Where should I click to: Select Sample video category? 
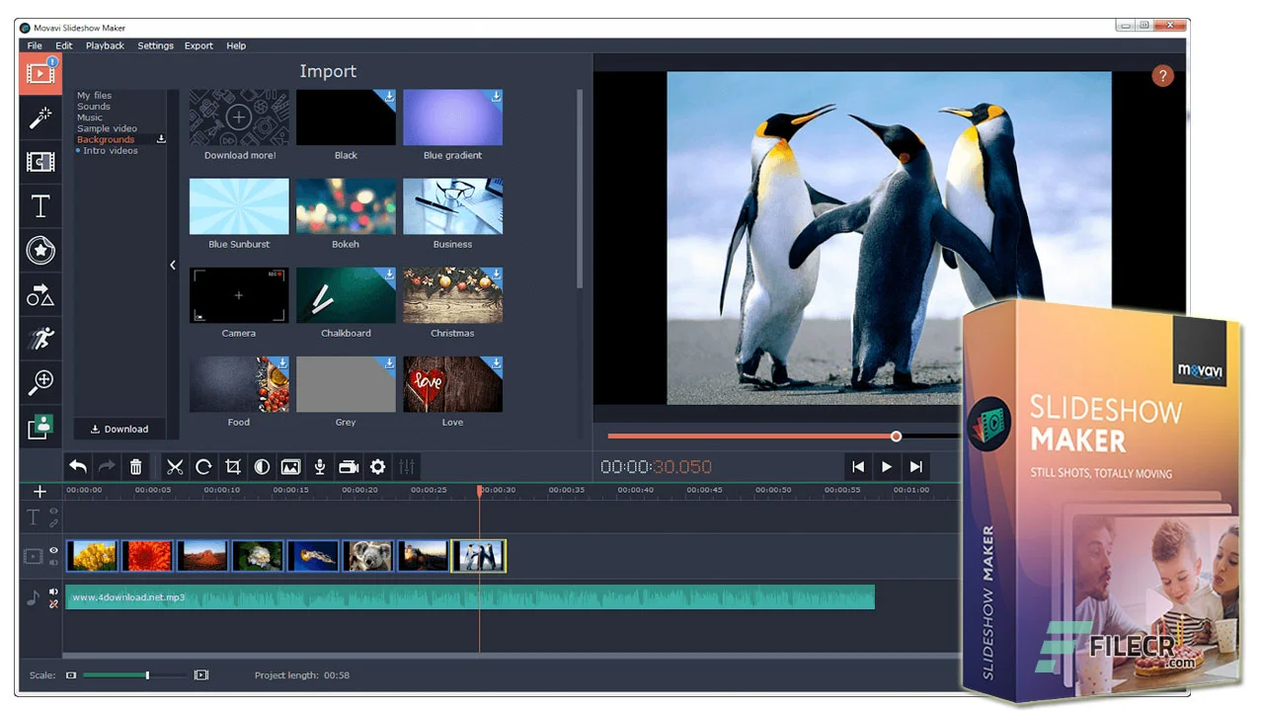pyautogui.click(x=108, y=128)
